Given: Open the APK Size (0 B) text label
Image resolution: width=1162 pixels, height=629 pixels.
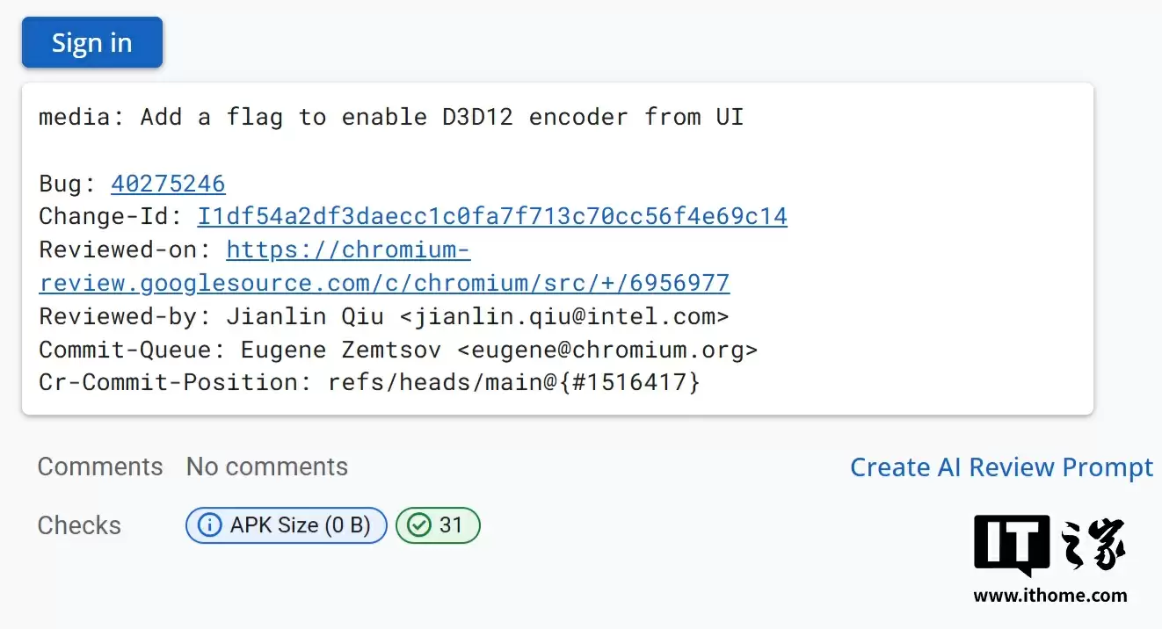Looking at the screenshot, I should (301, 525).
